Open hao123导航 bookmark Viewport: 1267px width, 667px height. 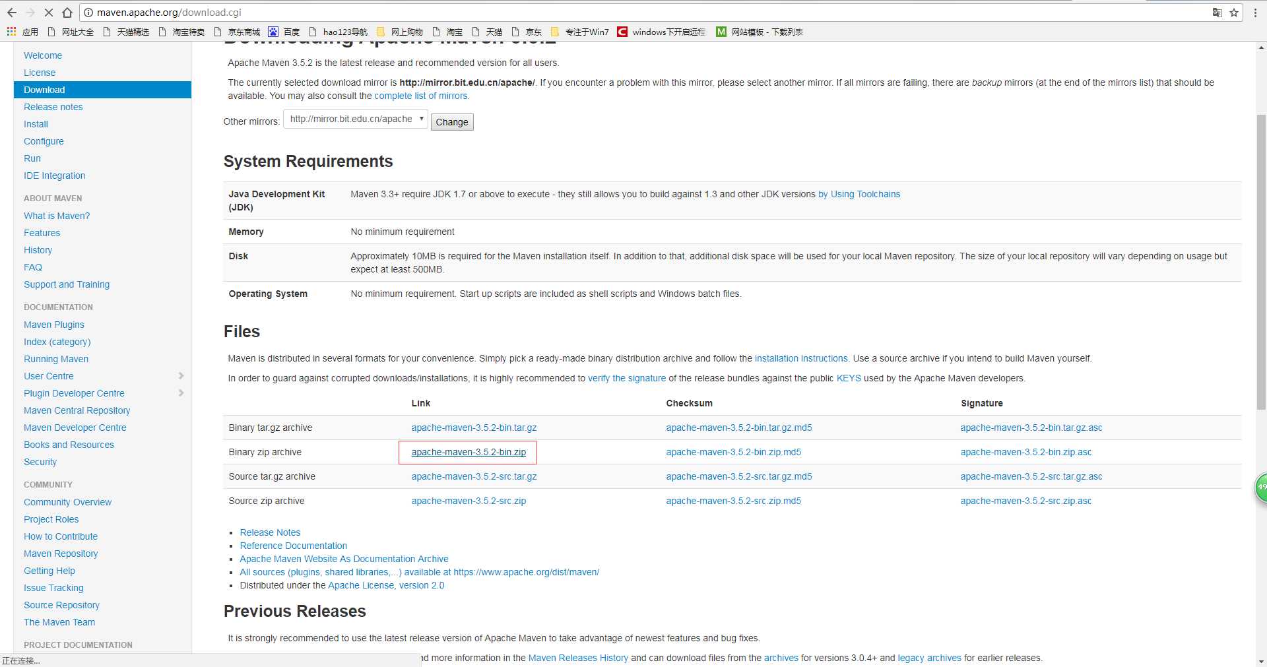point(338,32)
